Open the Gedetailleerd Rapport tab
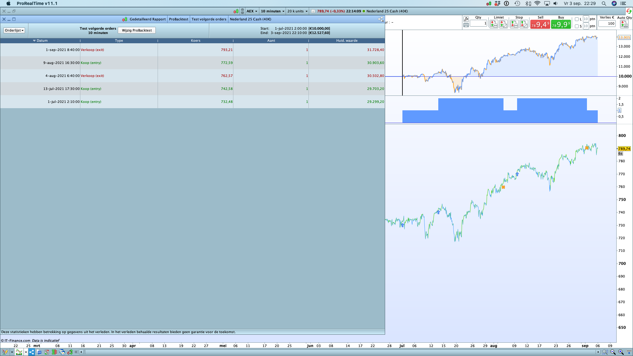The width and height of the screenshot is (633, 356). (x=147, y=19)
